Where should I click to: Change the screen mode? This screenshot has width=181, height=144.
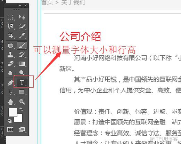click(x=22, y=129)
